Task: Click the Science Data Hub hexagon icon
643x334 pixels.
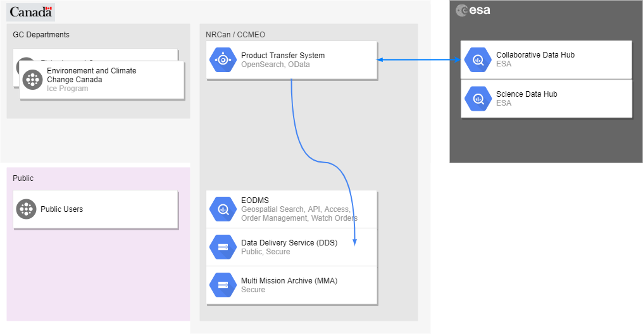Action: (x=478, y=99)
